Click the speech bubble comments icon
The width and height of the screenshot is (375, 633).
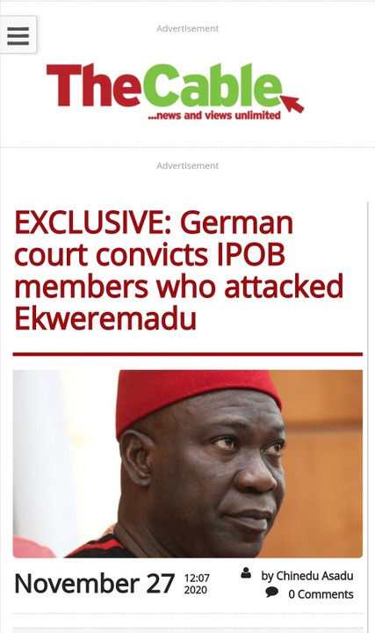click(x=271, y=593)
